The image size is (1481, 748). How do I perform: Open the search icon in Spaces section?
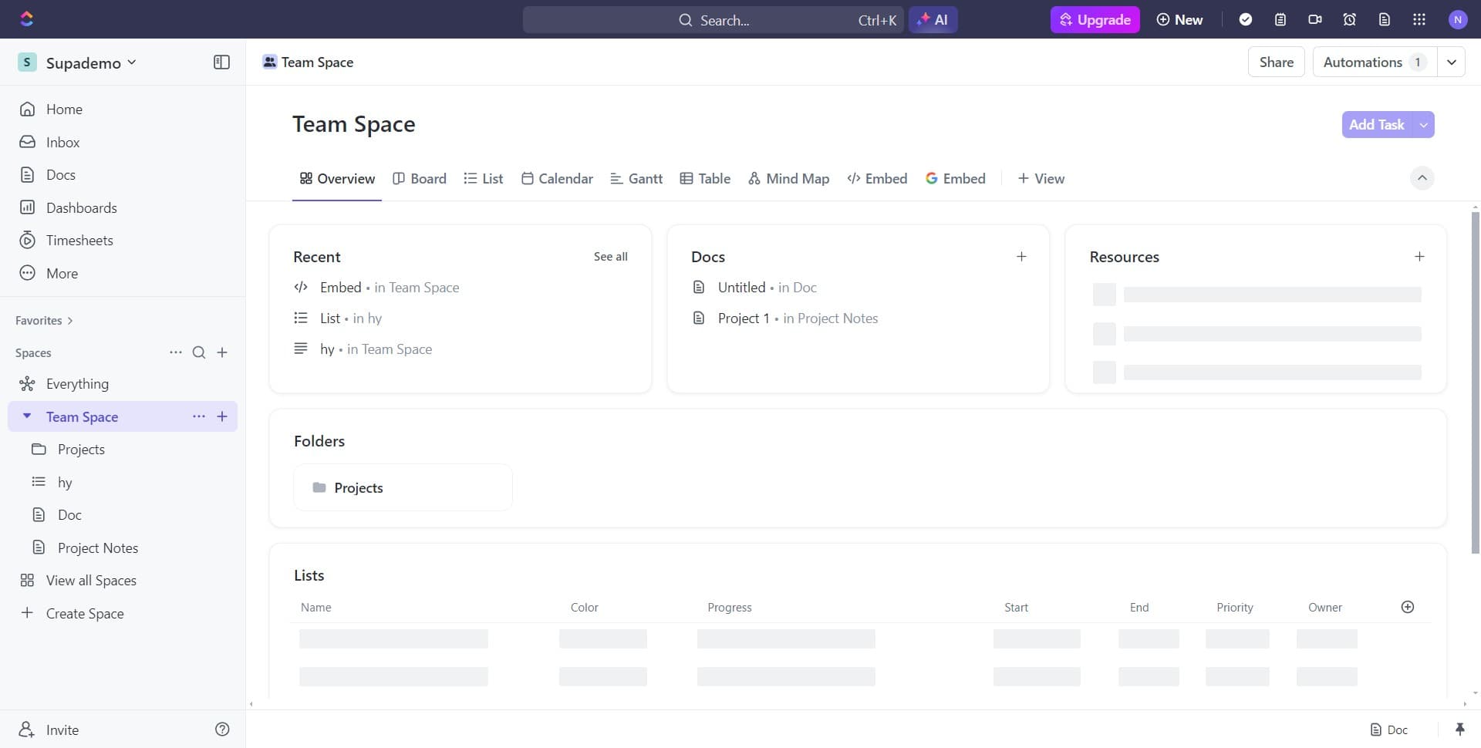click(199, 352)
